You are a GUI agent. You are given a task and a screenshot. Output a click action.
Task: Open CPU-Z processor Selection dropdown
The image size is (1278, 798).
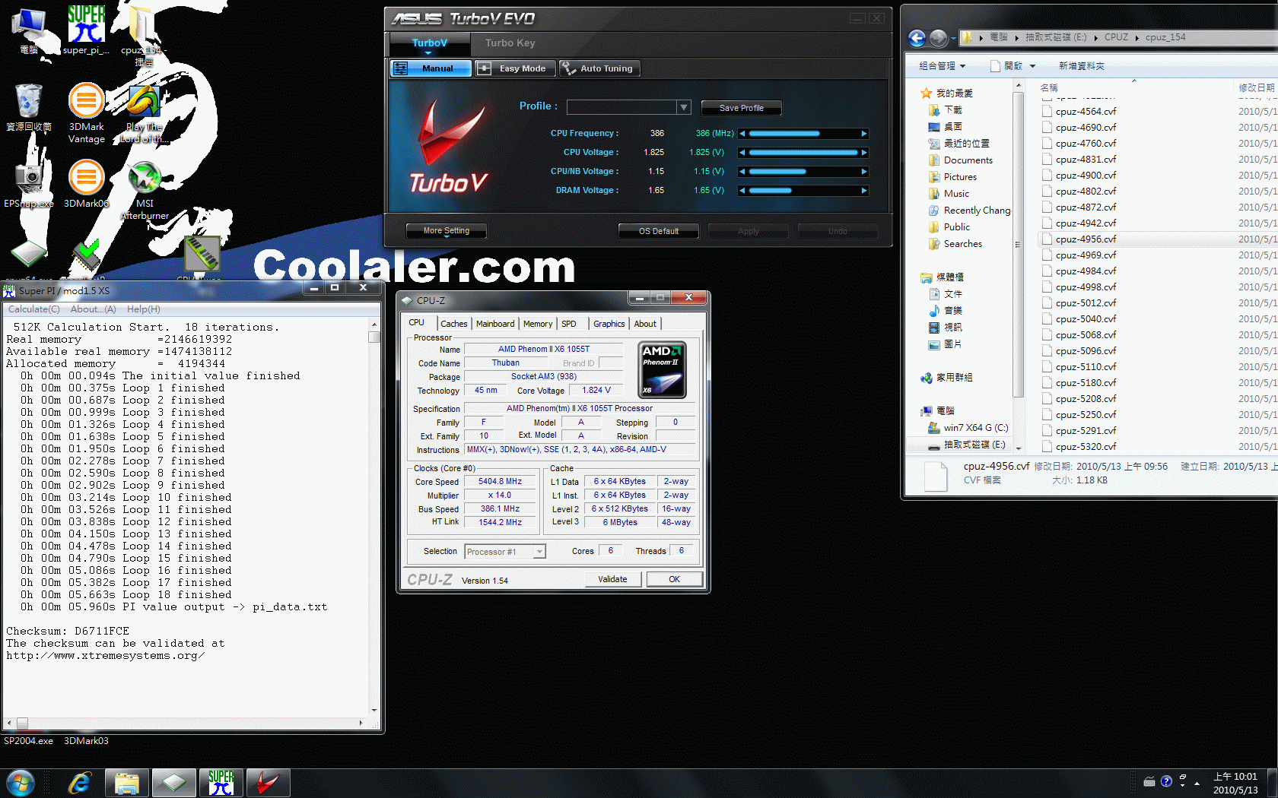click(539, 552)
